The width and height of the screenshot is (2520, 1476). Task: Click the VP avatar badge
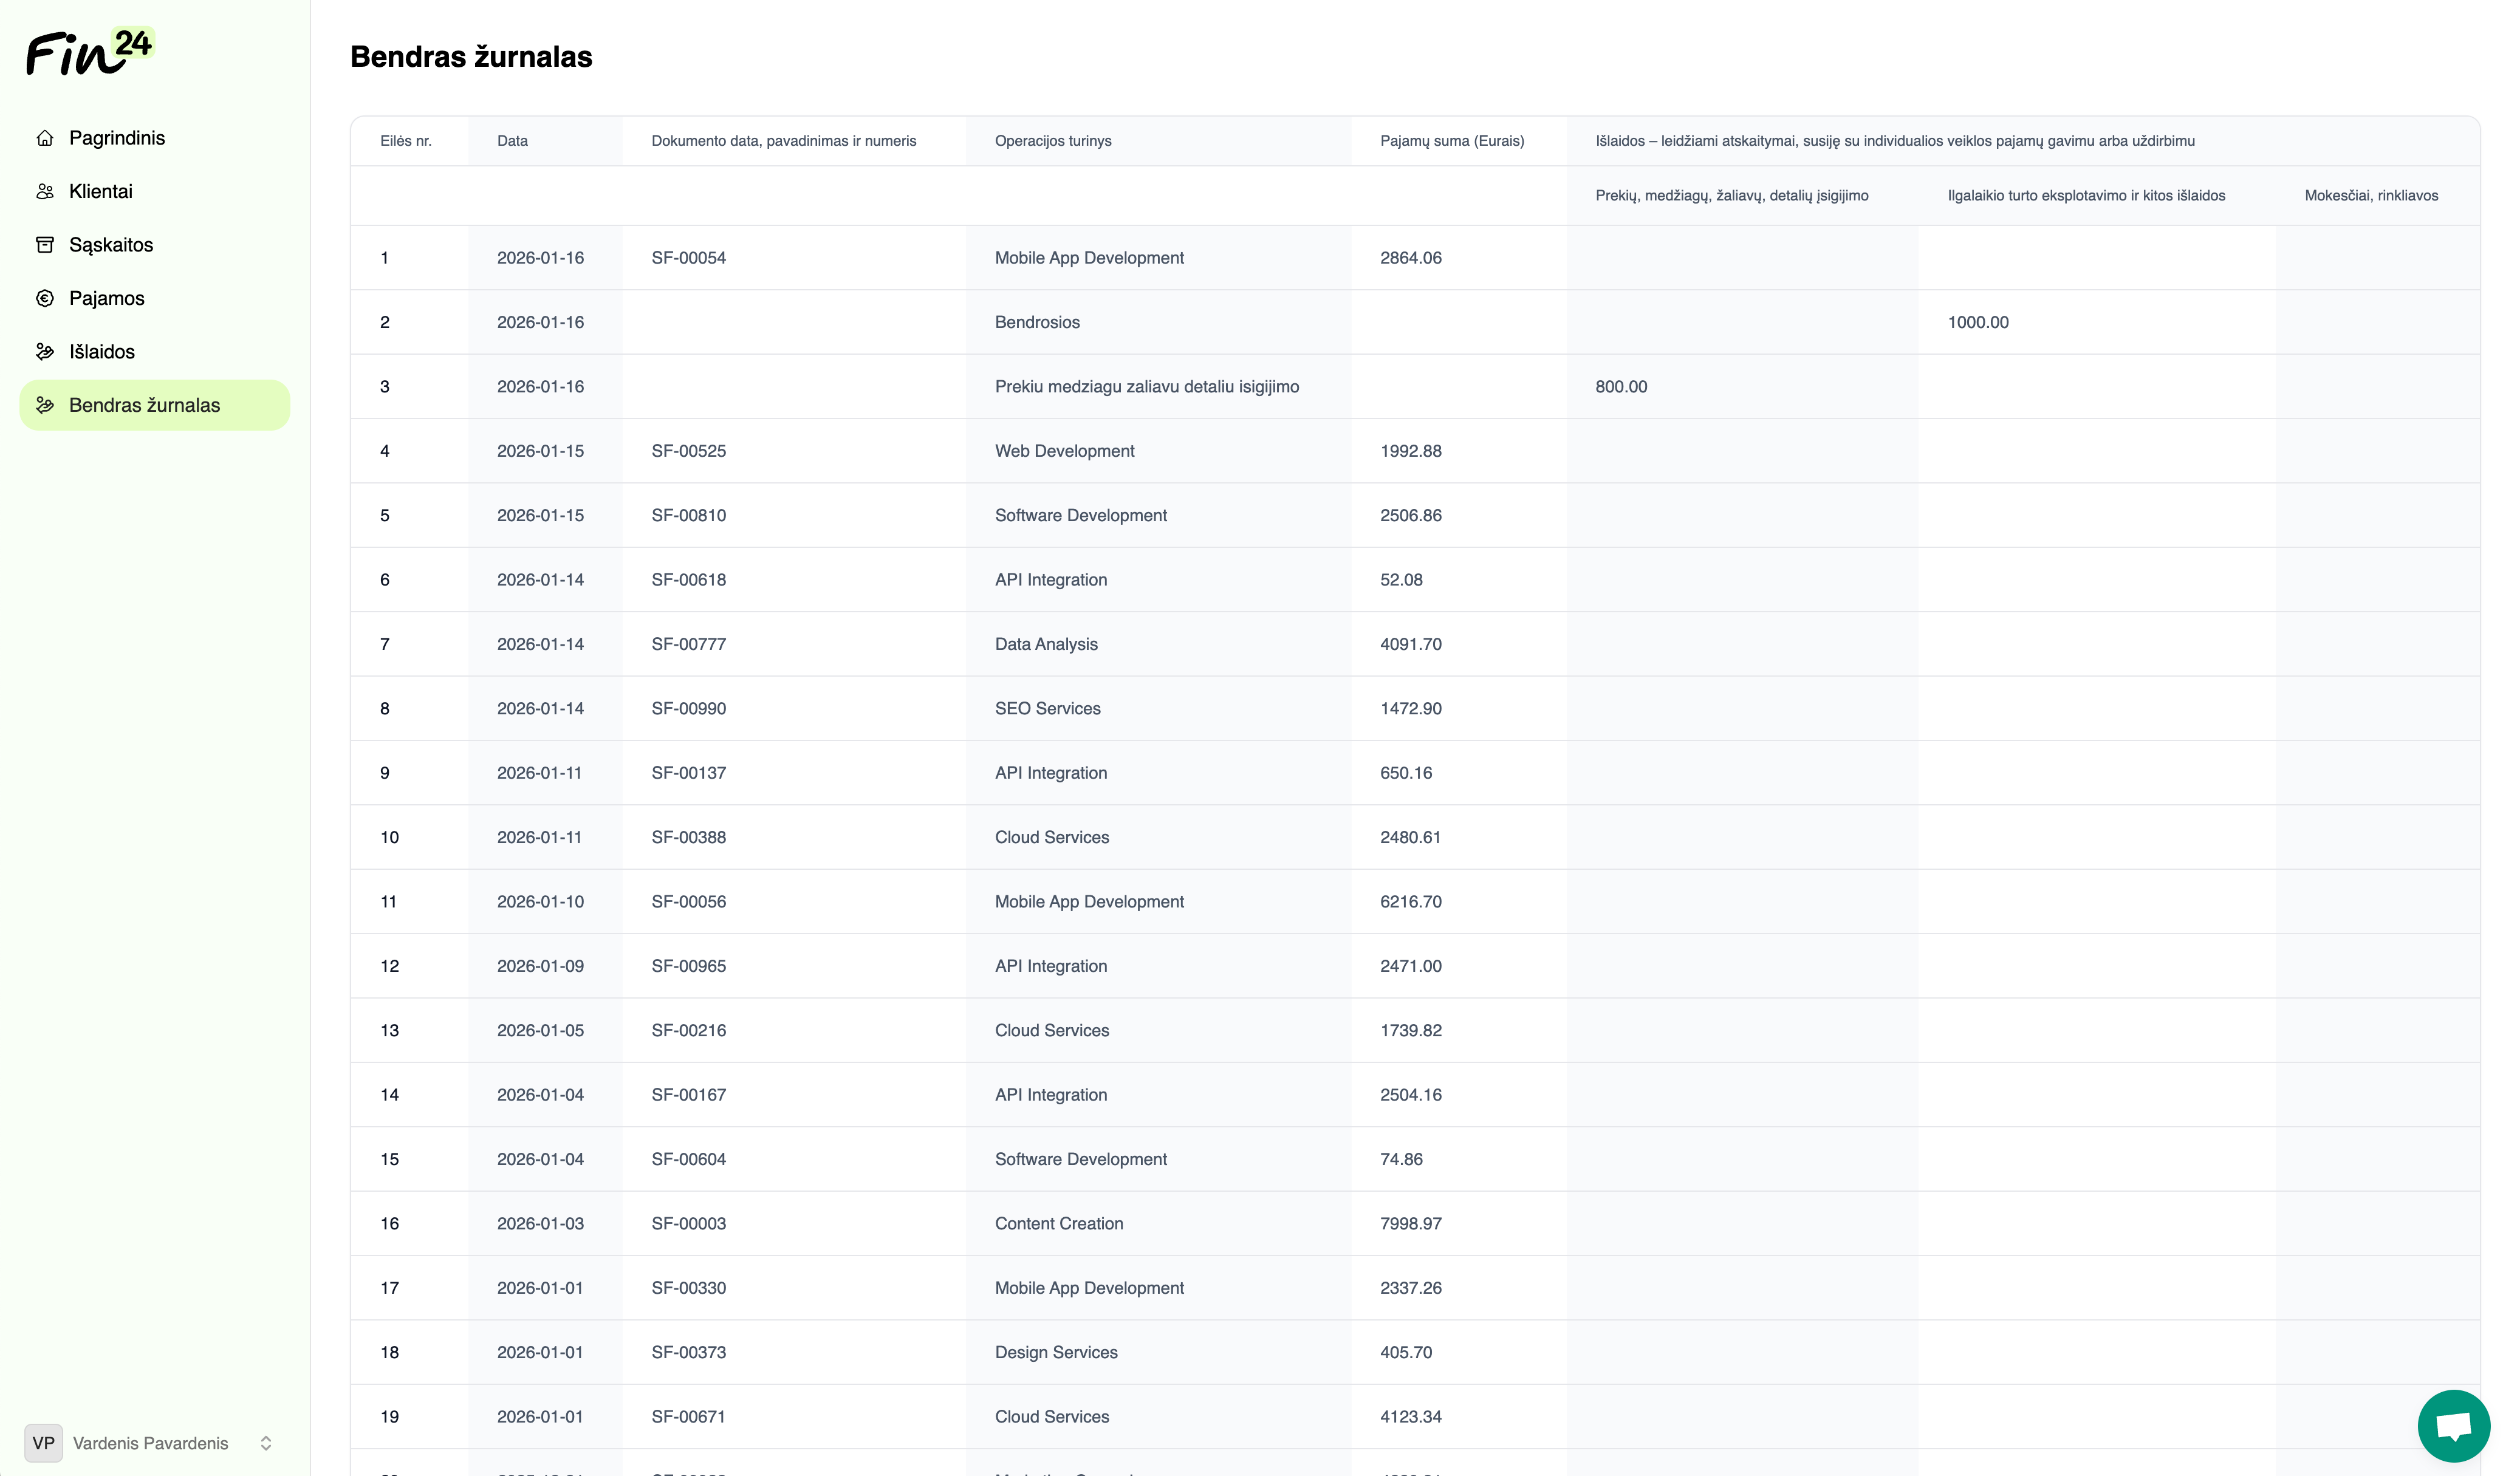point(43,1443)
